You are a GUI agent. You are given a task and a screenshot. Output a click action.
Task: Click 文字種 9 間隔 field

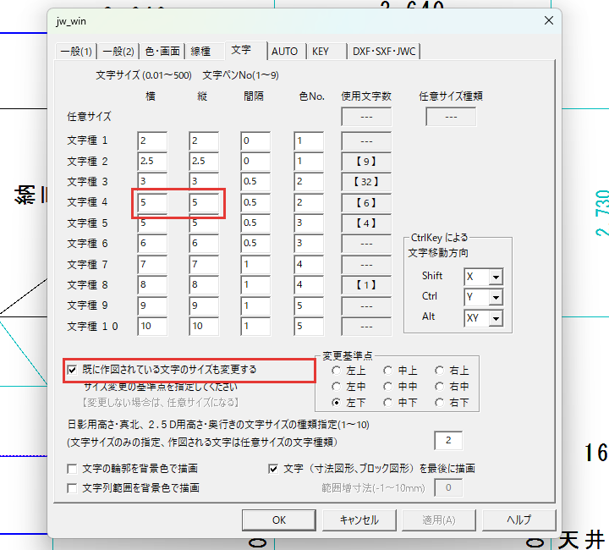pyautogui.click(x=255, y=306)
